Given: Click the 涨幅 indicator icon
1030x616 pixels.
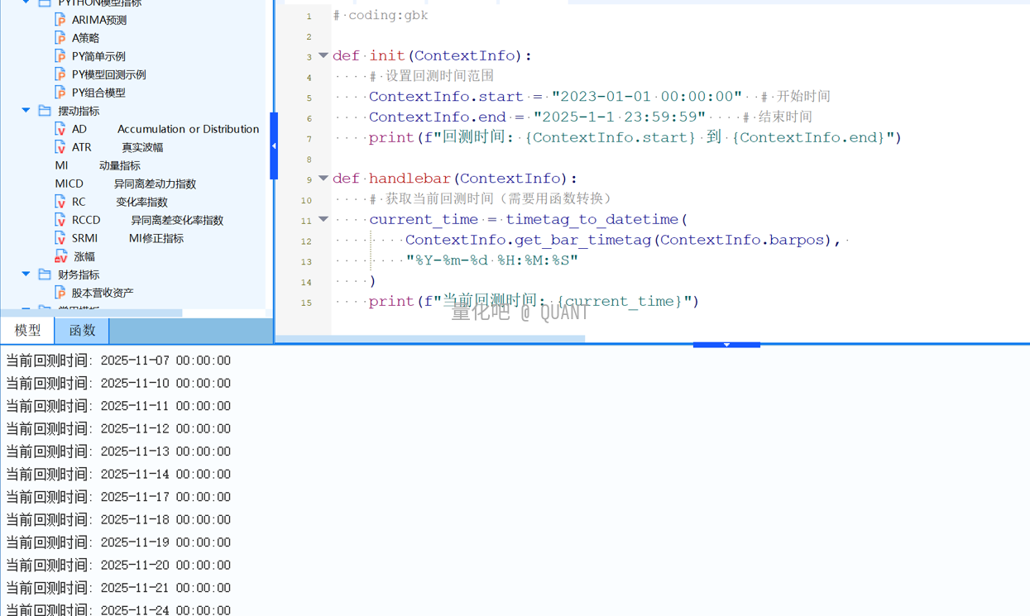Looking at the screenshot, I should tap(60, 256).
